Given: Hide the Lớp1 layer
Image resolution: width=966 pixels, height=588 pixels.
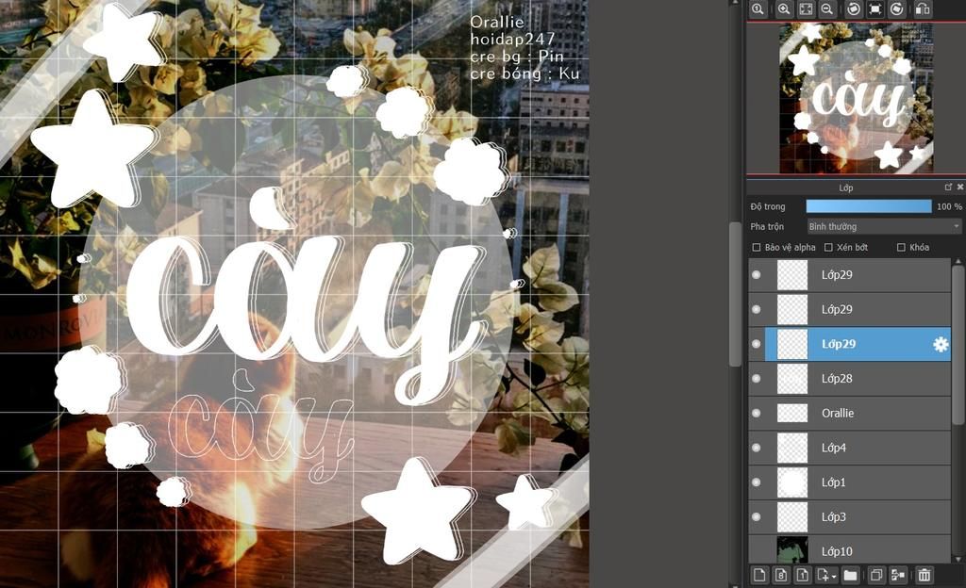Looking at the screenshot, I should pos(757,482).
